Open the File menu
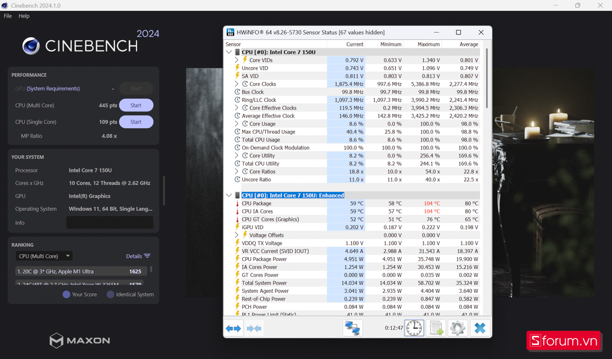The height and width of the screenshot is (359, 612). point(8,16)
